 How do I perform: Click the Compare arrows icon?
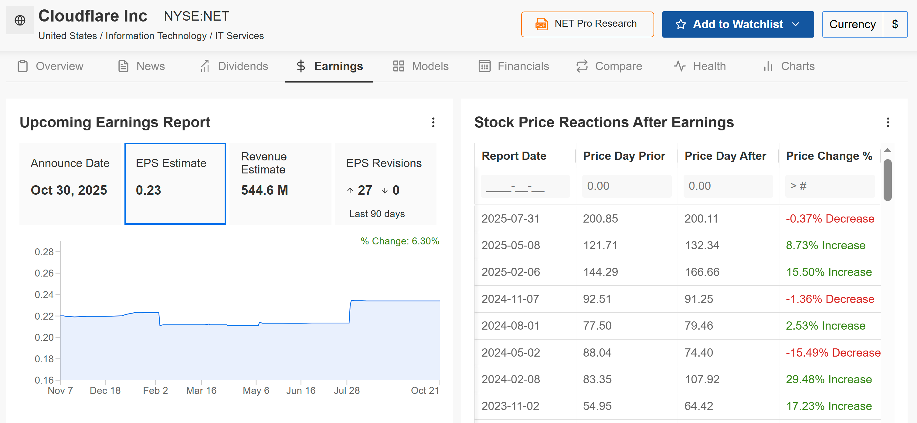click(582, 66)
